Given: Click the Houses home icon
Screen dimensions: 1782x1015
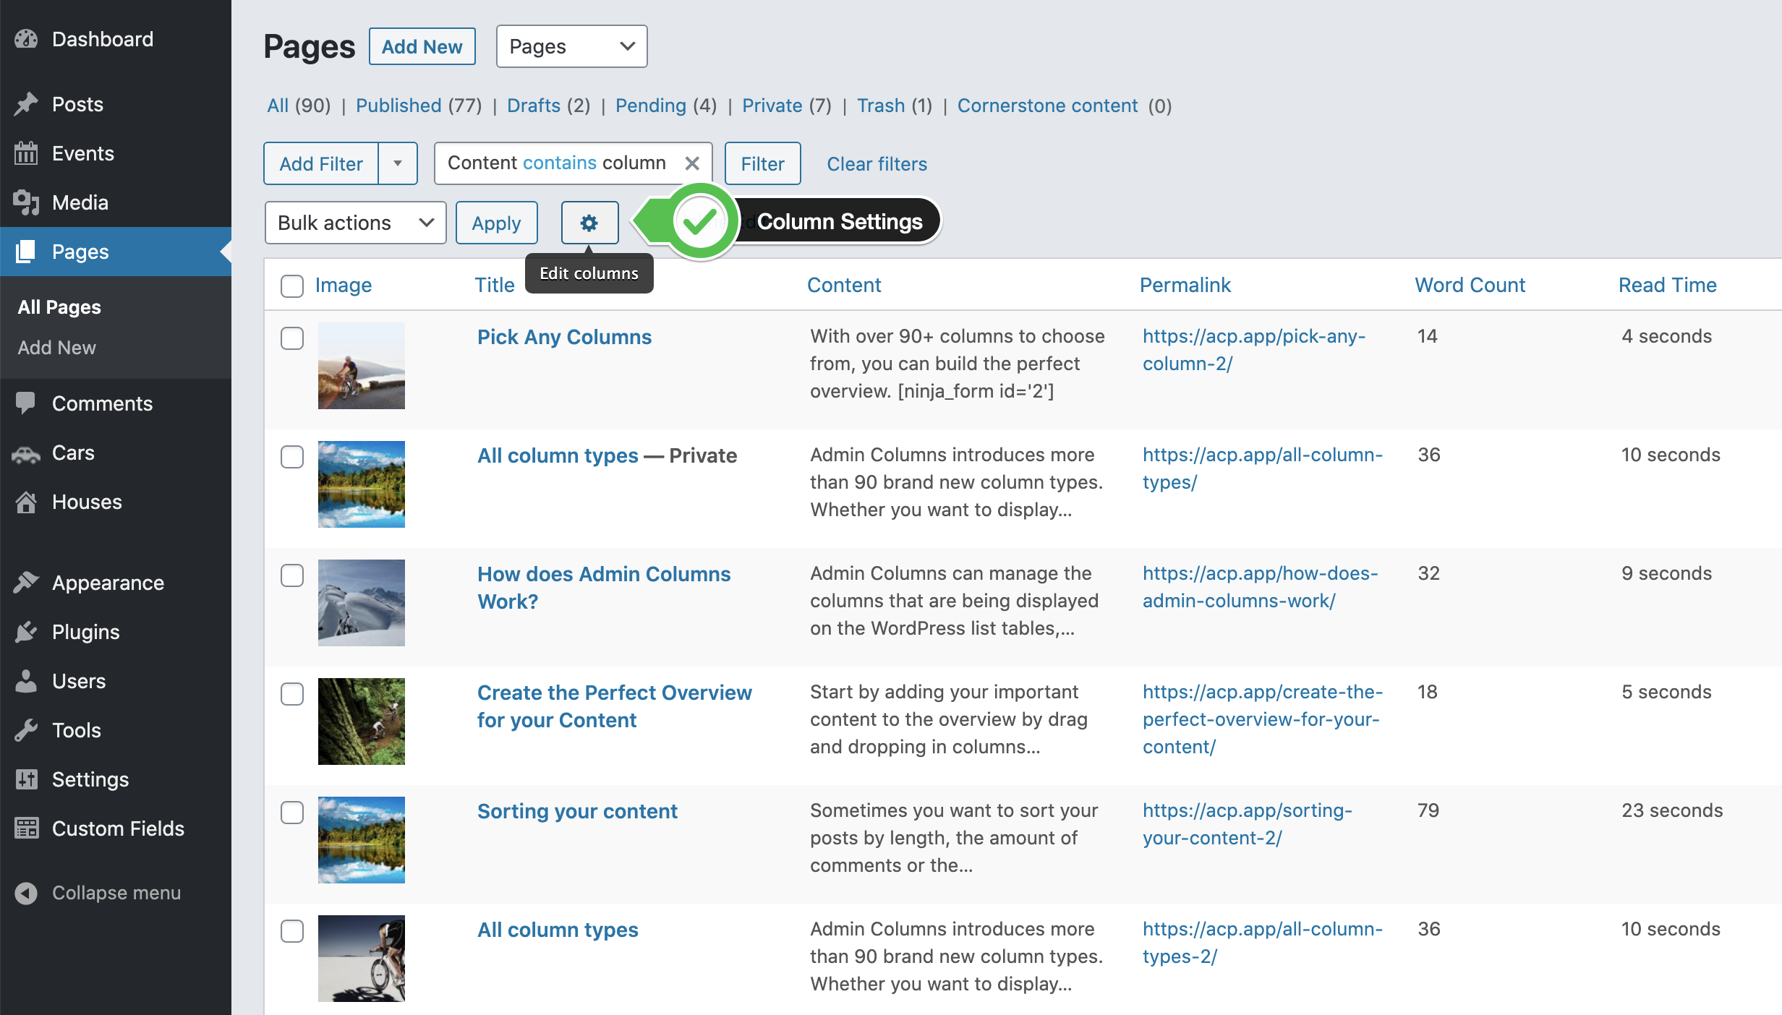Looking at the screenshot, I should coord(26,502).
